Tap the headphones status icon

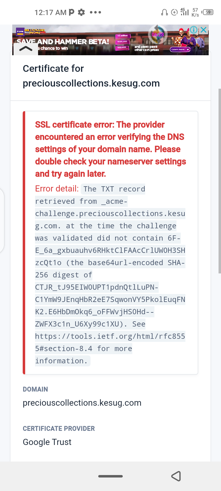click(x=165, y=12)
